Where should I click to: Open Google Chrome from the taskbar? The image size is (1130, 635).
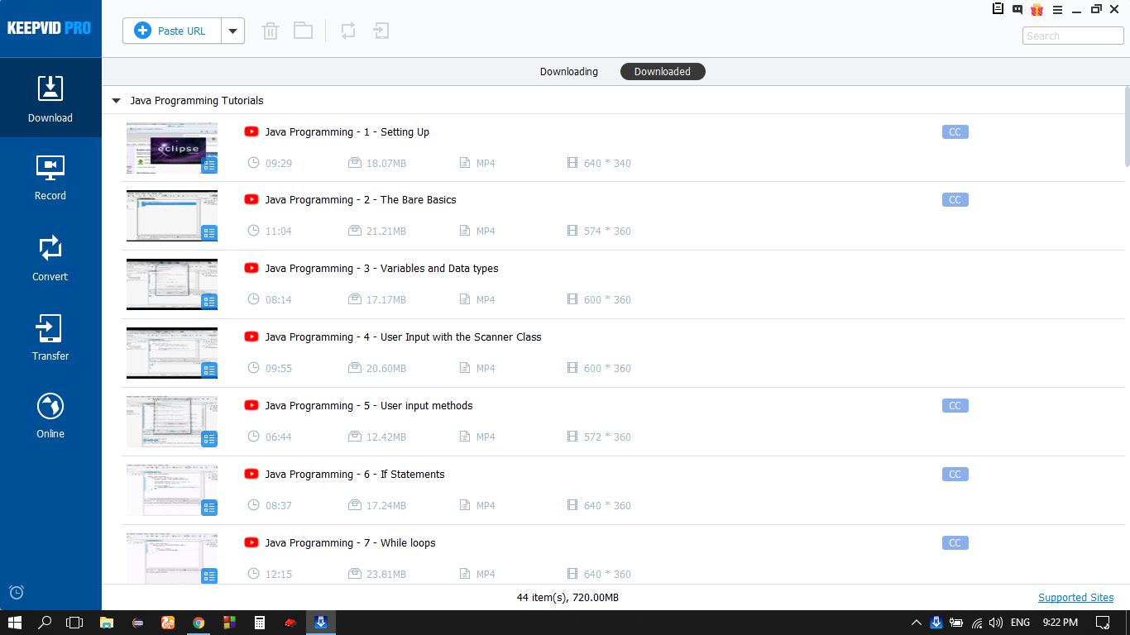(199, 623)
